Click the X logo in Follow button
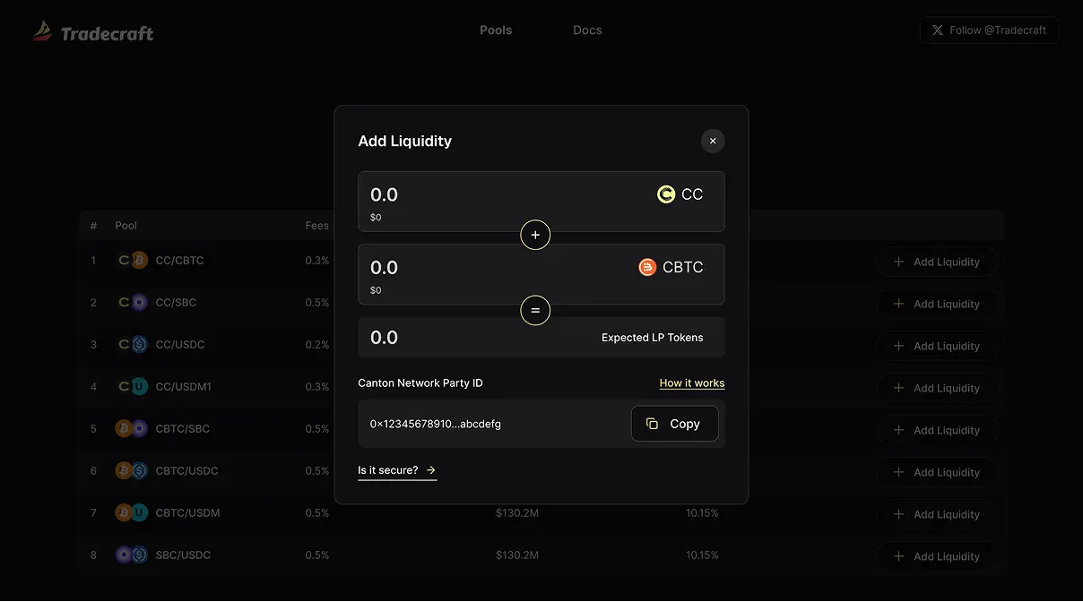1083x602 pixels. click(938, 30)
